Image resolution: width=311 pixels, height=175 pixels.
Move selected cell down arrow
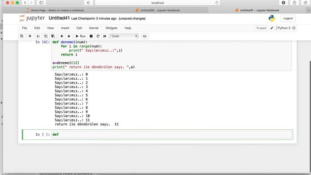tap(69, 36)
